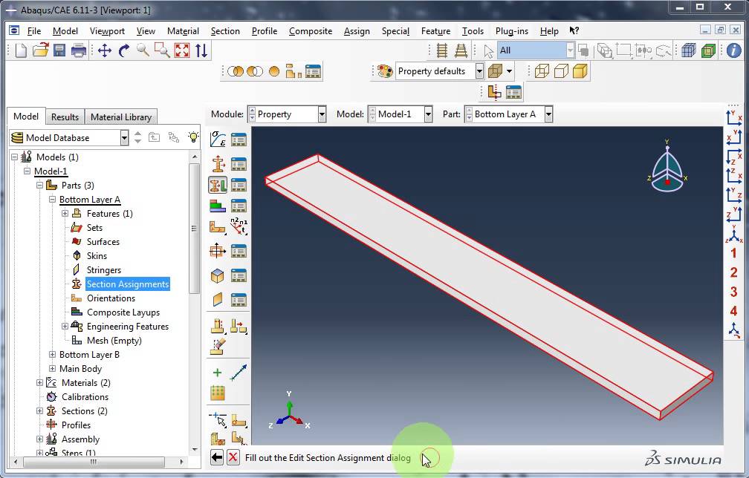This screenshot has width=749, height=478.
Task: Click the previous-step back arrow in prompt area
Action: [x=216, y=457]
